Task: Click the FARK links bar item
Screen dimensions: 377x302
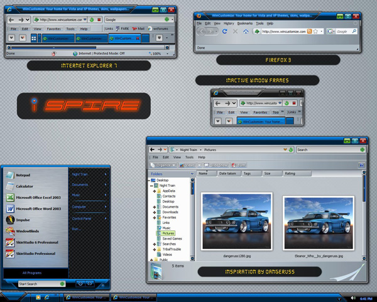Action: click(x=123, y=29)
